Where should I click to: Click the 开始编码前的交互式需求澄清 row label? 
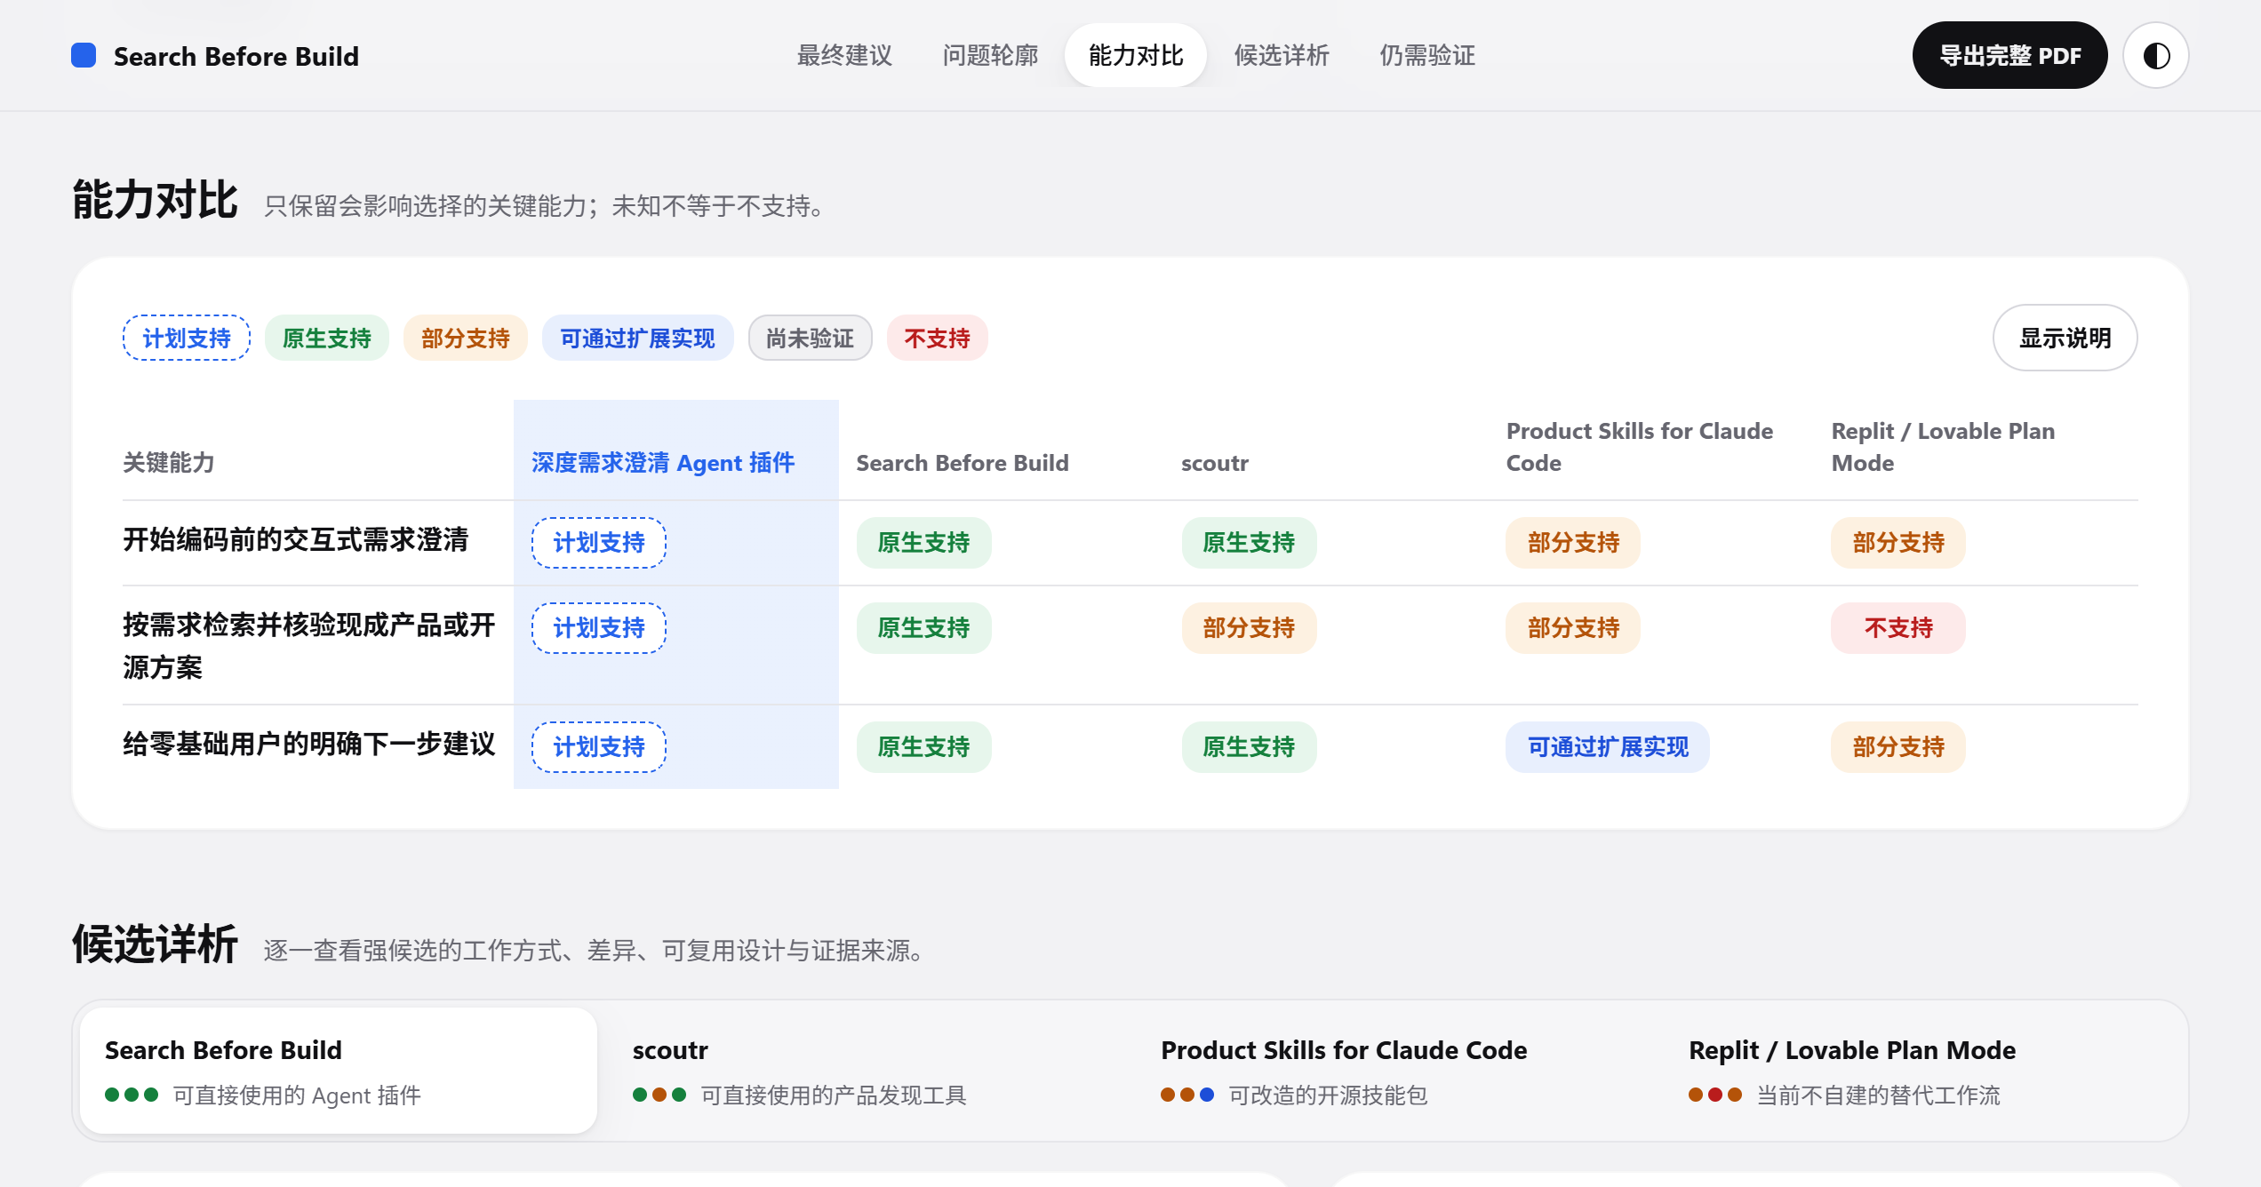tap(296, 539)
